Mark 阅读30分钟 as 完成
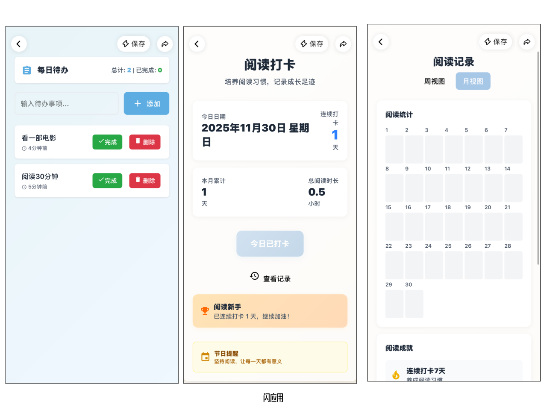Image resolution: width=547 pixels, height=410 pixels. pyautogui.click(x=107, y=180)
